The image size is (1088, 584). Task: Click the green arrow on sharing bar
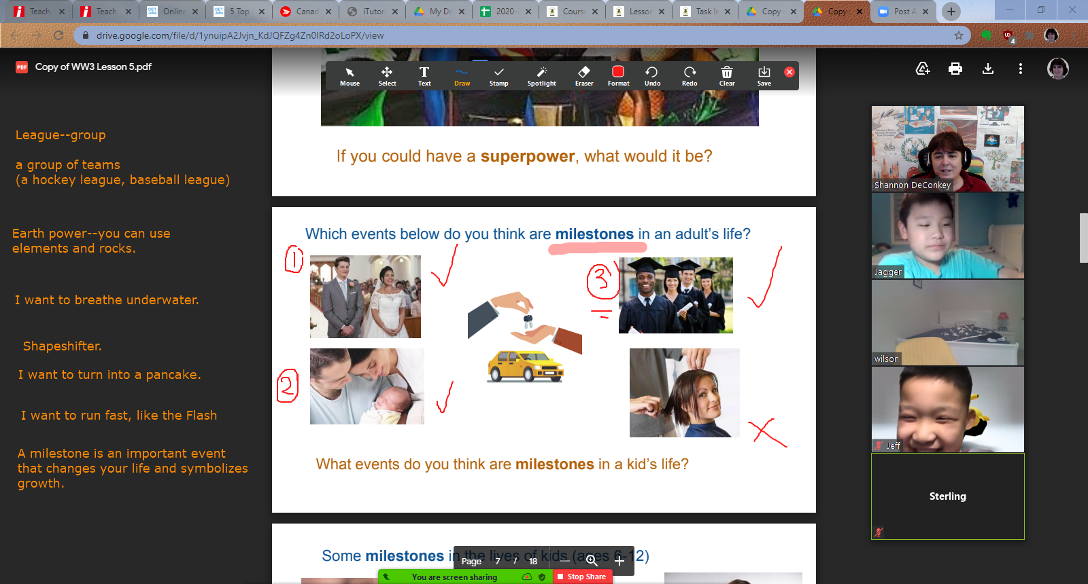tap(386, 577)
